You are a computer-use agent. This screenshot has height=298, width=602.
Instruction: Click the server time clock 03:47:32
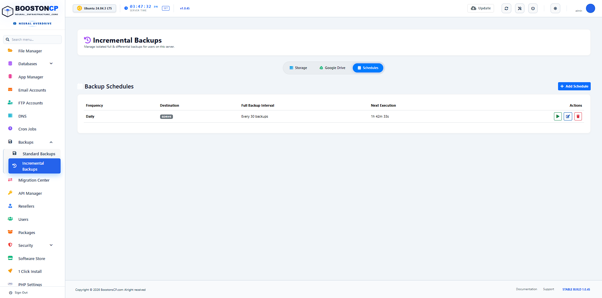point(141,7)
